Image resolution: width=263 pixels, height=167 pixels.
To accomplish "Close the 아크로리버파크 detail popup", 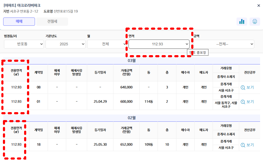I will (x=259, y=6).
